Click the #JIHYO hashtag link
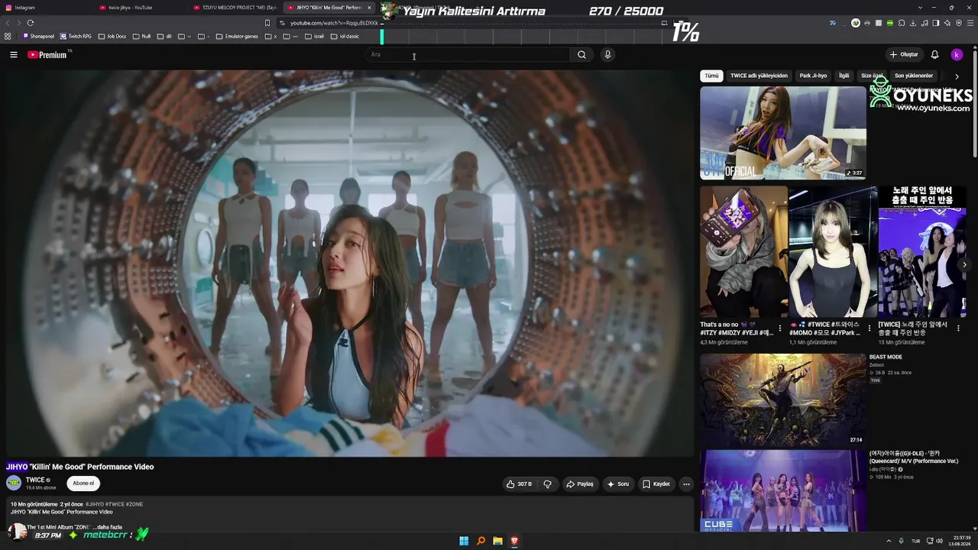 pyautogui.click(x=96, y=504)
